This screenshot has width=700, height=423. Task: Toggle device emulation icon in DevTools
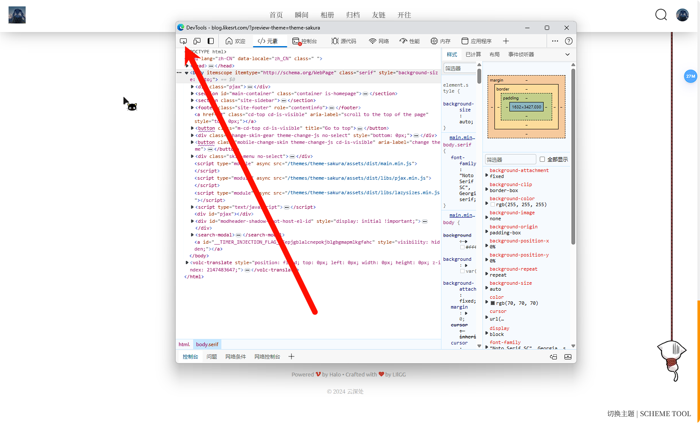tap(197, 41)
